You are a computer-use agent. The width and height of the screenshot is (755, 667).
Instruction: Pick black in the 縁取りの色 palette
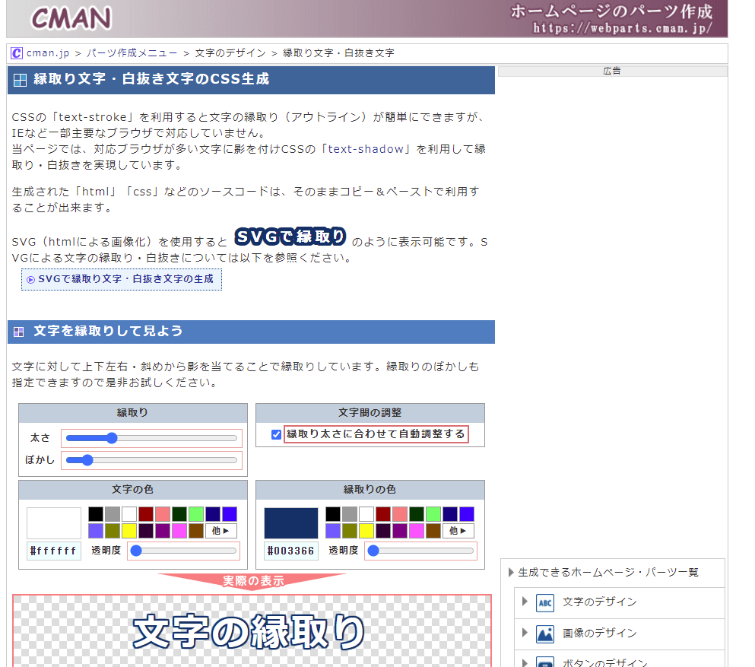pos(333,514)
